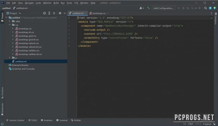Expand the js folder
Screen dimensions: 218x126
[10, 58]
